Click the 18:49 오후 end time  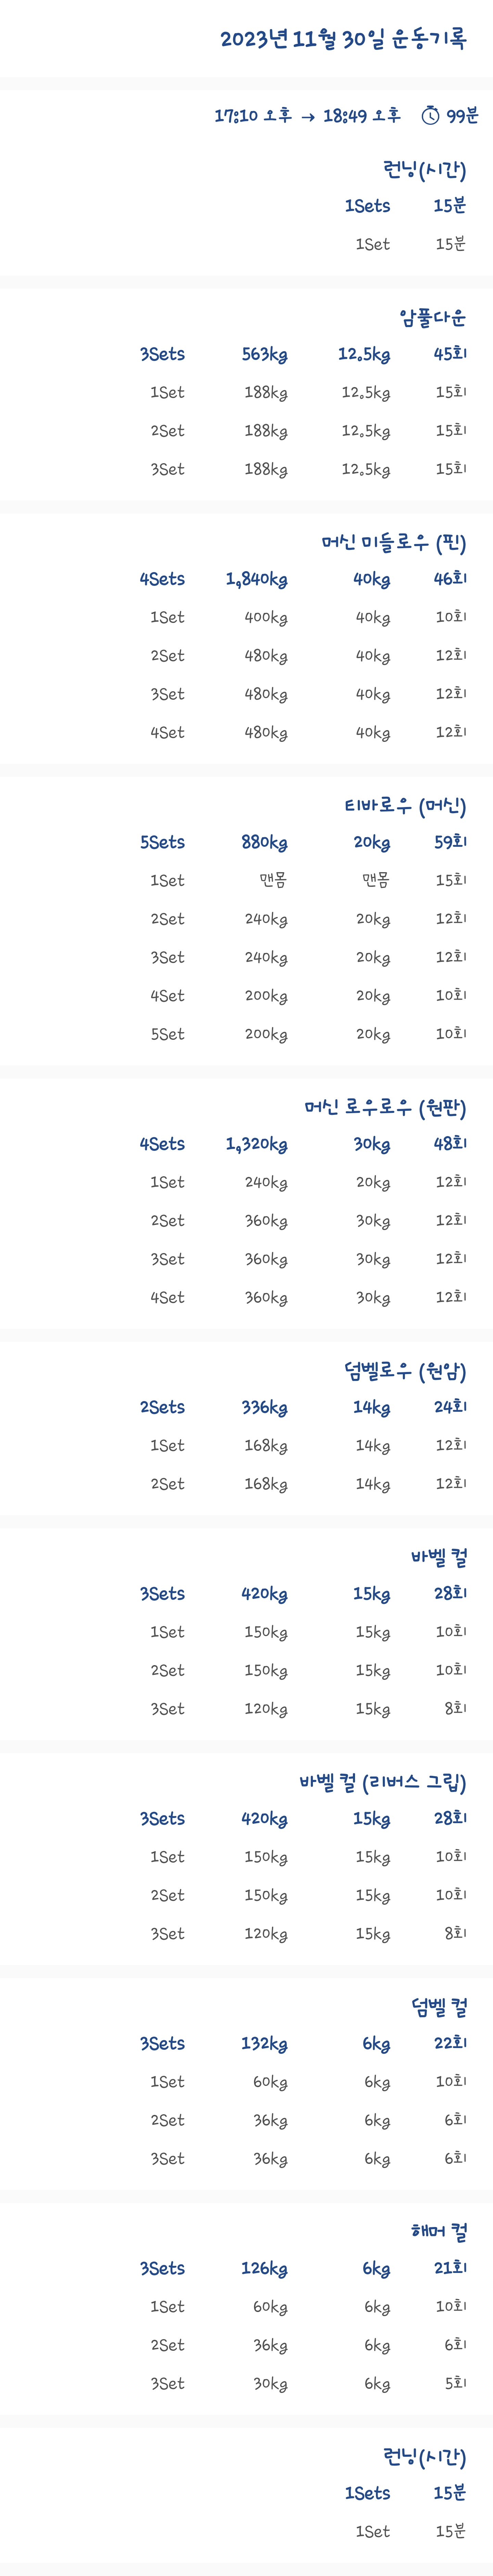(x=361, y=116)
